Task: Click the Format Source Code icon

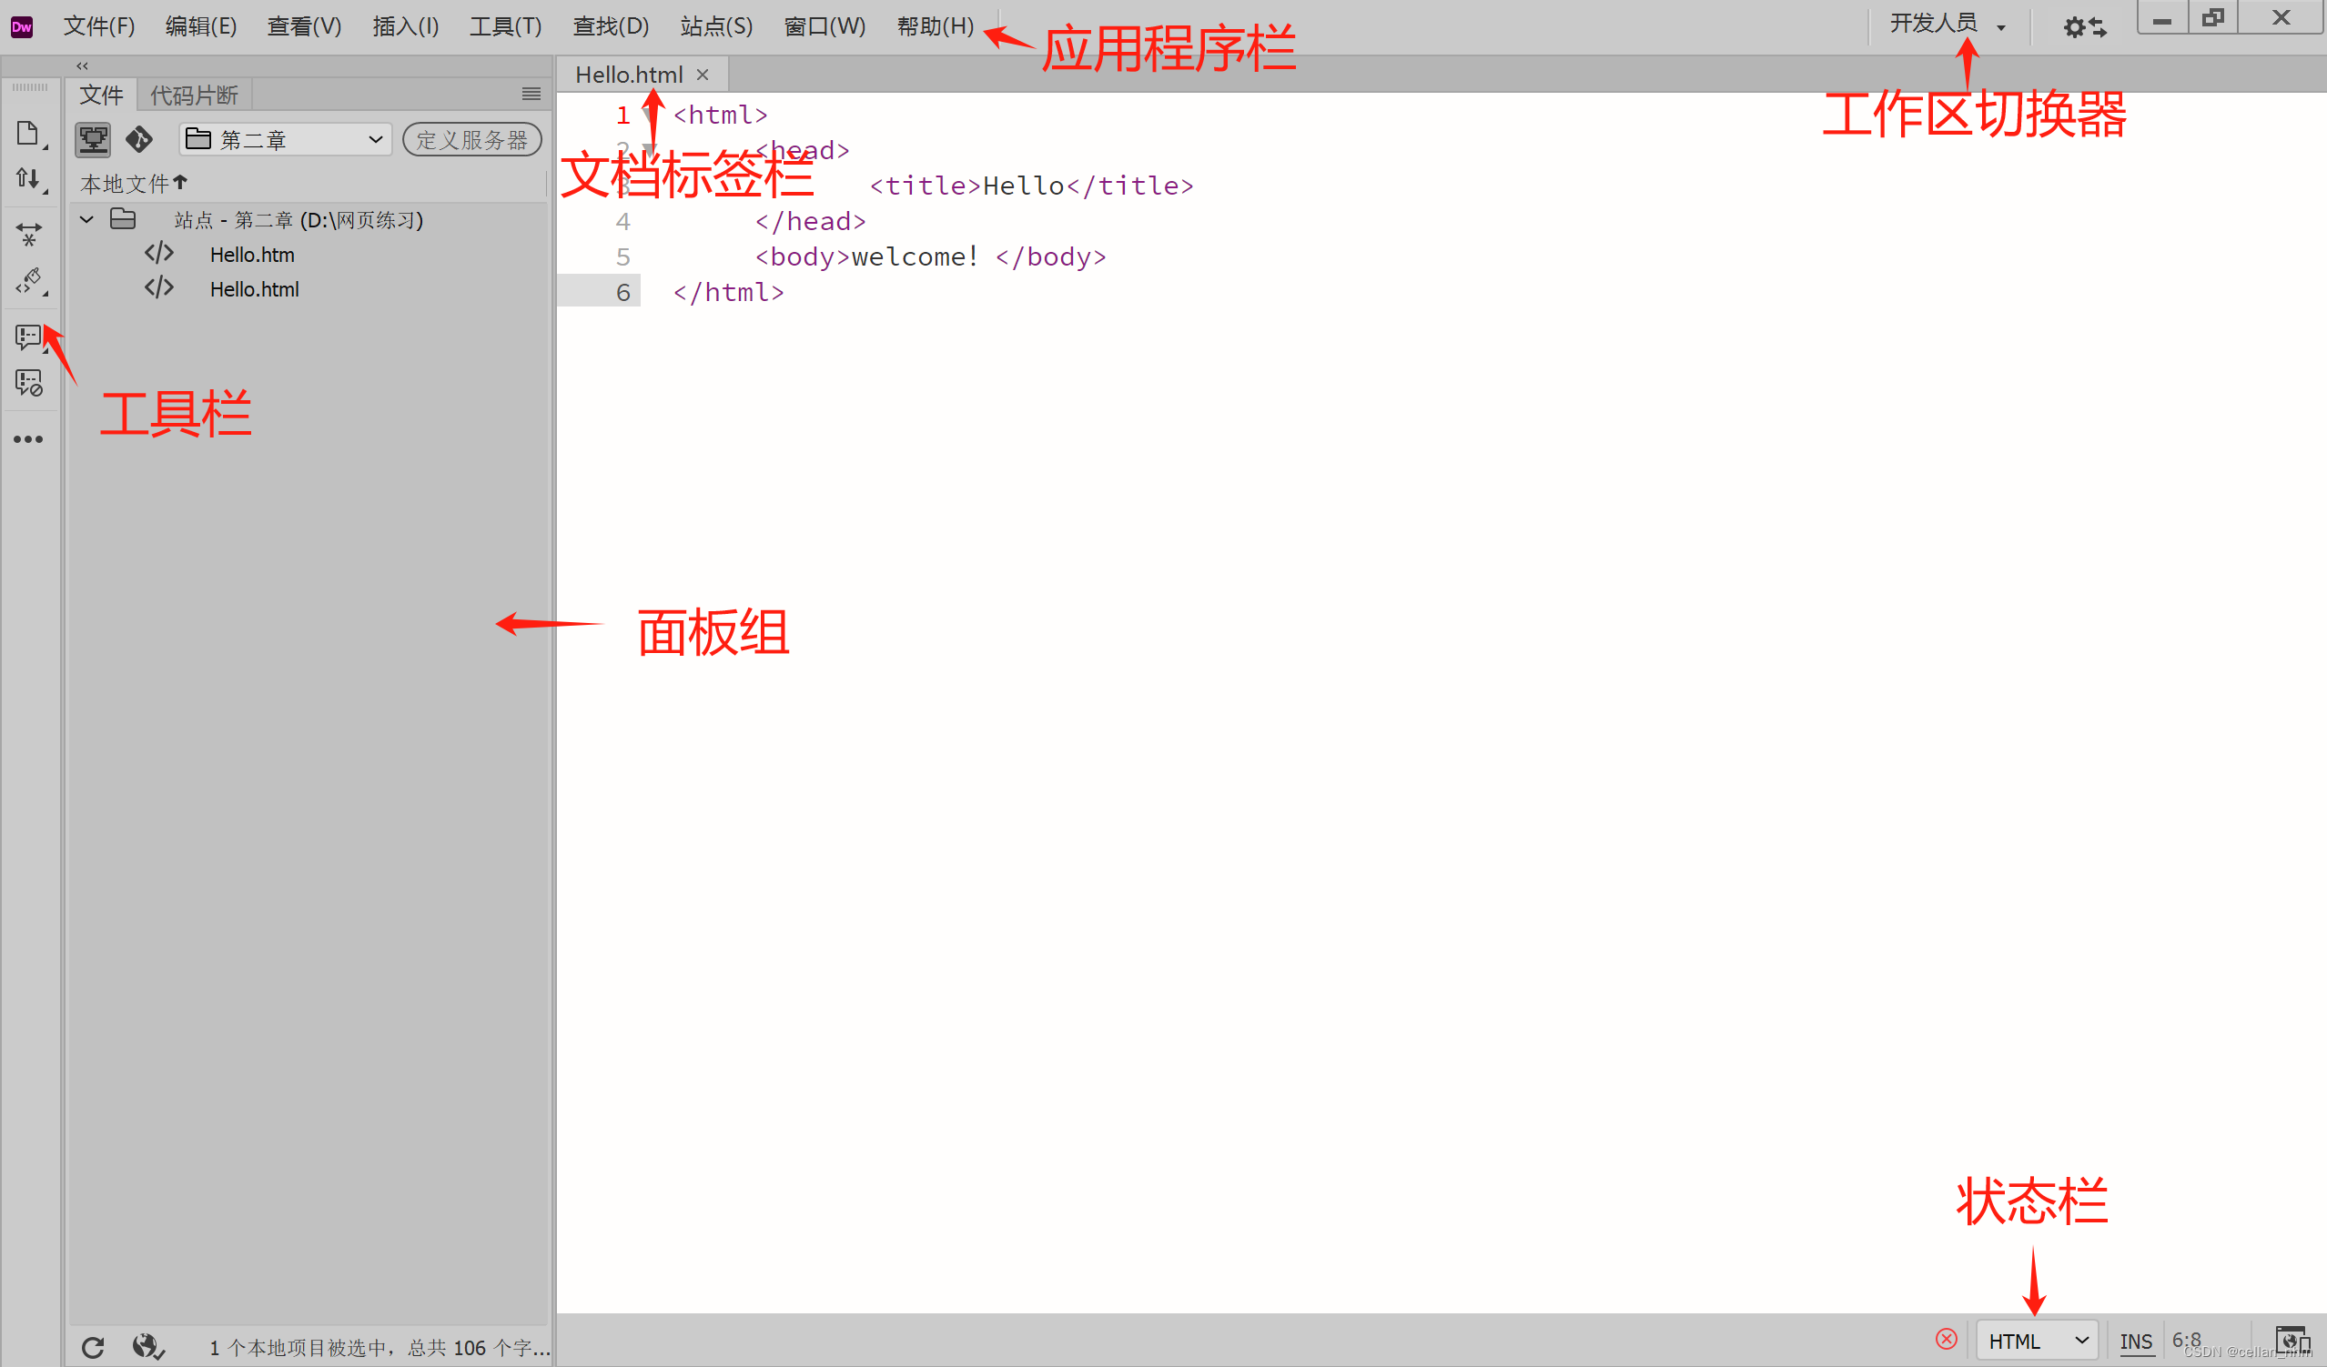Action: 29,281
